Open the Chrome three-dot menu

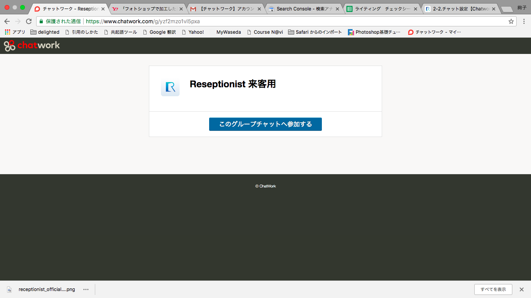(x=524, y=21)
